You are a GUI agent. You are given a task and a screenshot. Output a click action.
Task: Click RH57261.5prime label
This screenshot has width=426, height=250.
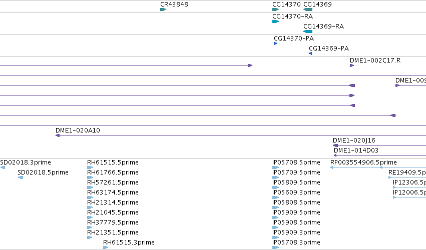(113, 182)
